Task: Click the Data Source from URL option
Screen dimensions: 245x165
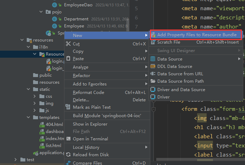Action: 180,74
